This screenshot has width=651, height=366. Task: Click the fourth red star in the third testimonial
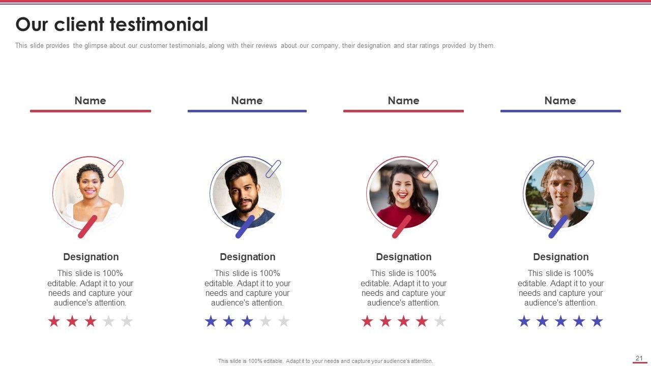pos(422,321)
